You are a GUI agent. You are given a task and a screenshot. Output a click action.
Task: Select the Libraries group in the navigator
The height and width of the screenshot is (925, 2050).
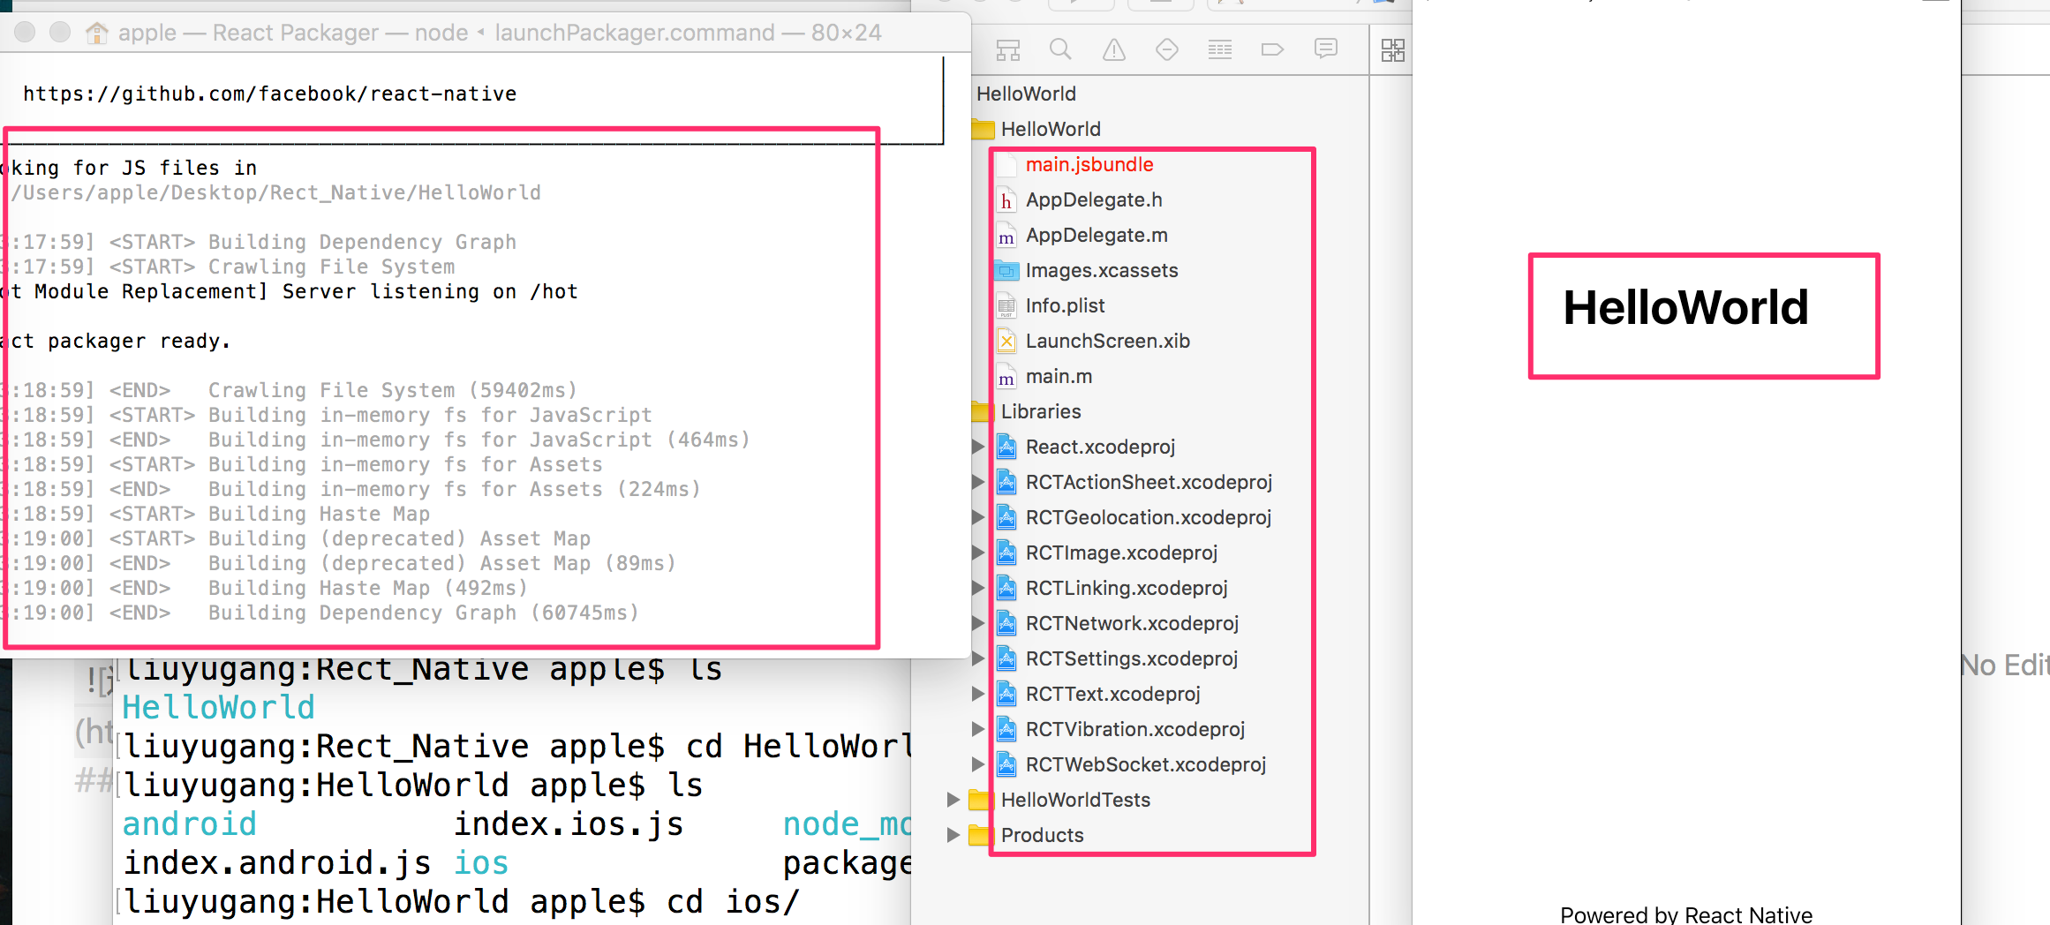[x=1041, y=411]
